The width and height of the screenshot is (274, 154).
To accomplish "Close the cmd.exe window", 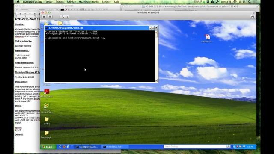I will tap(156, 28).
